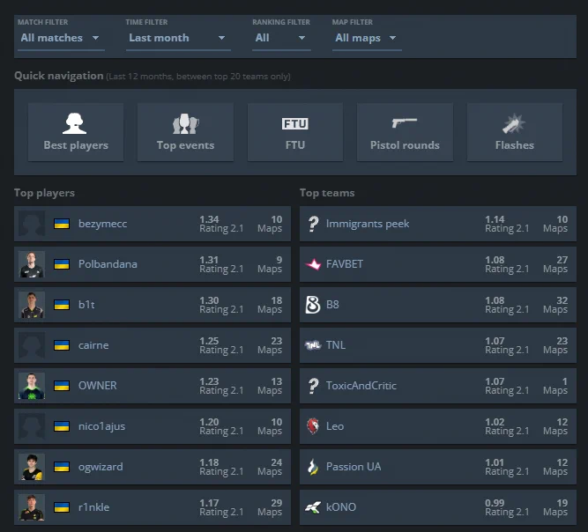Click the FAVBET team logo

tap(313, 264)
